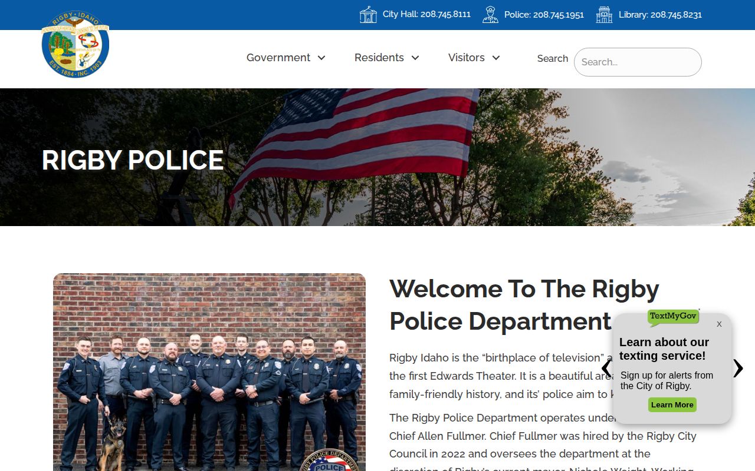Expand the Residents dropdown arrow
This screenshot has height=471, width=755.
415,58
